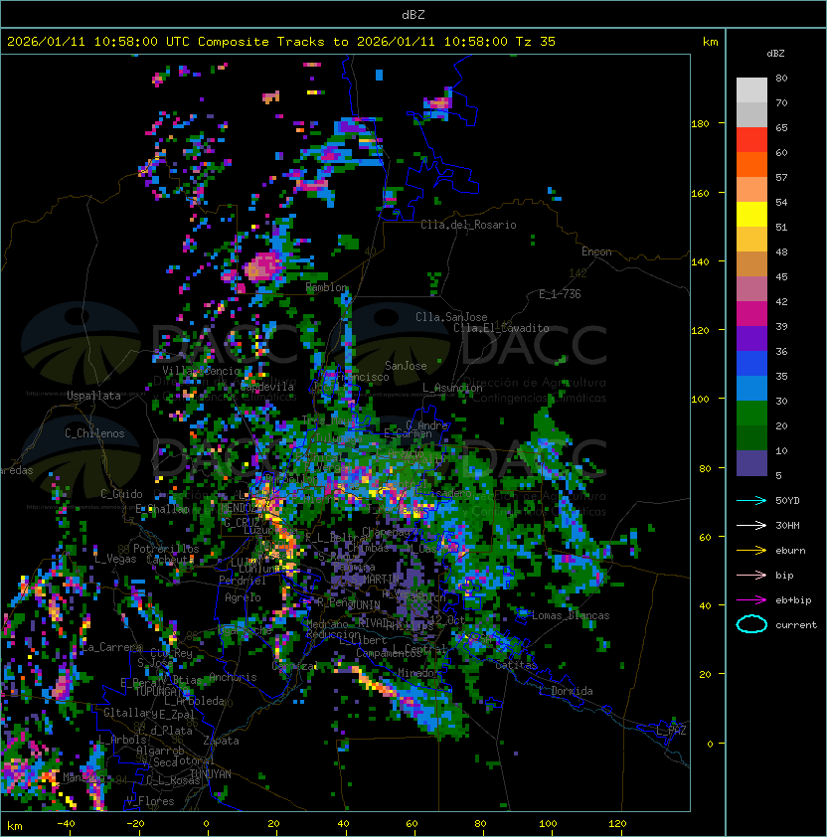The width and height of the screenshot is (827, 837).
Task: Click the 'Clla.El_Cavadito' map label
Action: (501, 328)
